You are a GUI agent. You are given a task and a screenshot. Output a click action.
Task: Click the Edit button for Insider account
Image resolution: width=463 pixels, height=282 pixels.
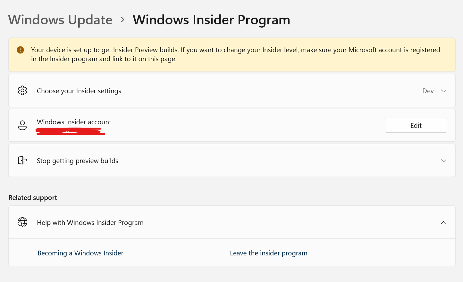pyautogui.click(x=416, y=125)
